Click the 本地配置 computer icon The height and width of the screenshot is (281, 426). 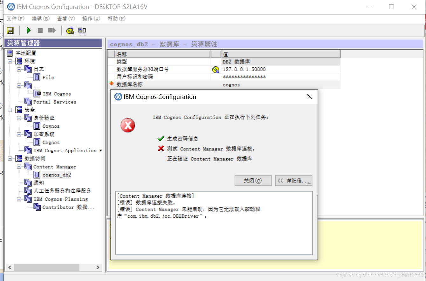coord(10,53)
